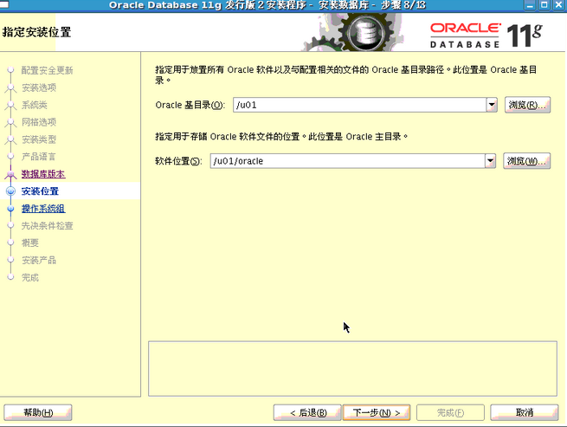Click the 安装位置 step bullet icon
567x427 pixels.
pos(11,191)
